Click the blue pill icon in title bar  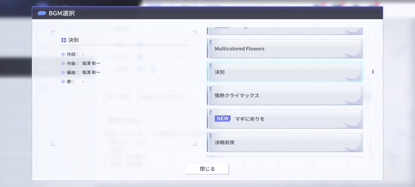(x=42, y=14)
